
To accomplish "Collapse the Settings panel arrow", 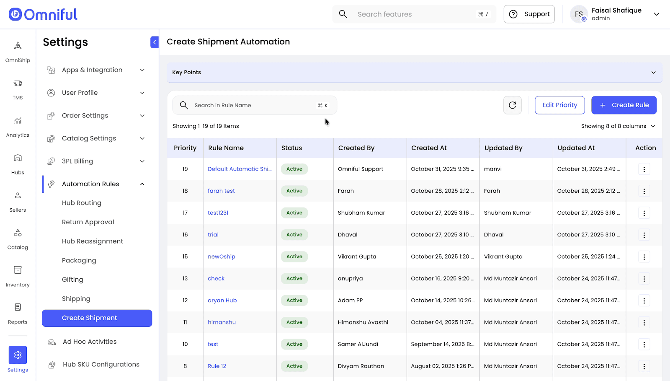I will tap(155, 42).
